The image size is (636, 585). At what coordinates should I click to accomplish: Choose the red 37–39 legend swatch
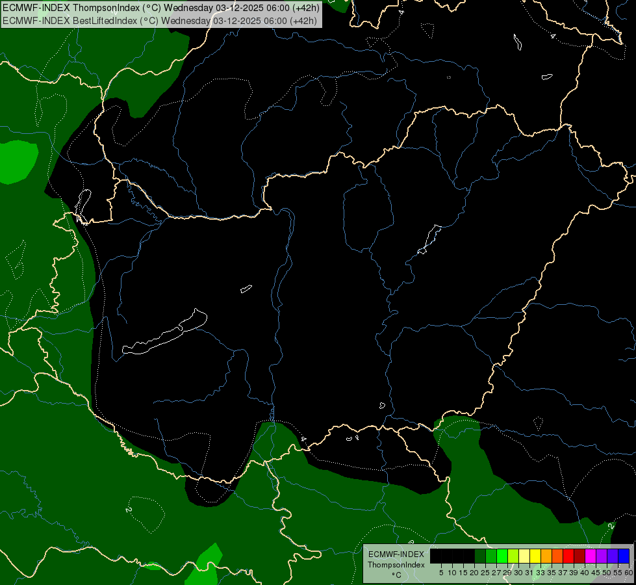pos(568,556)
